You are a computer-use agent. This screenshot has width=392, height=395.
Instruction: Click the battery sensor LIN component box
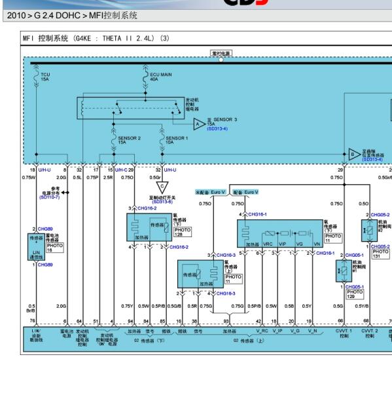coord(36,247)
